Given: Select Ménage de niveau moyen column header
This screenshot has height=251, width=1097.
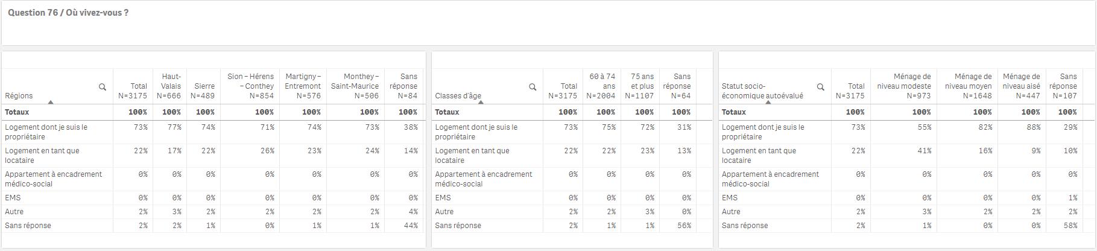Looking at the screenshot, I should (x=967, y=86).
